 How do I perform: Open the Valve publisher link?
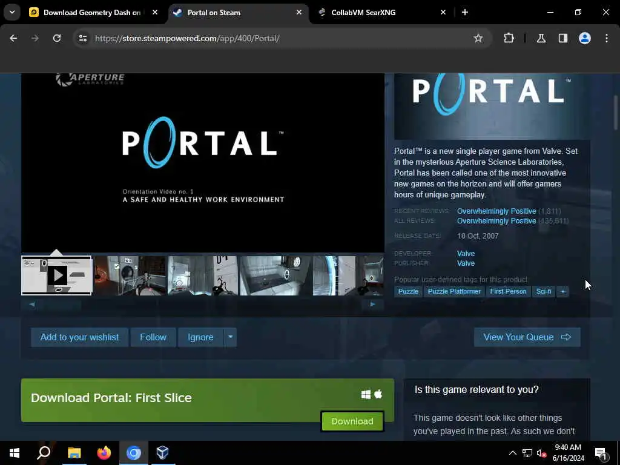(466, 263)
